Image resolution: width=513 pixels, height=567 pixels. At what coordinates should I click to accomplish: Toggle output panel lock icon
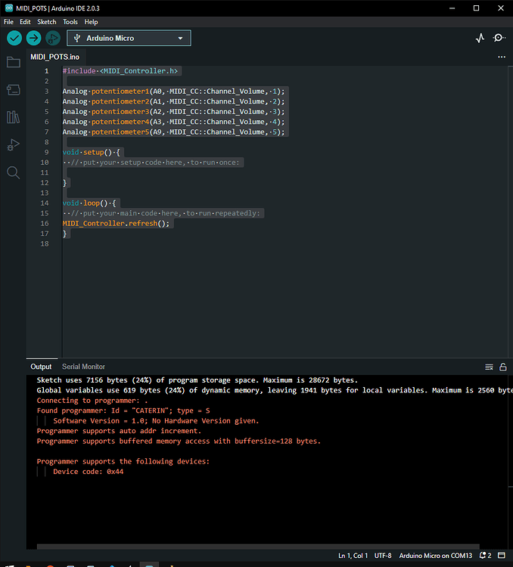pyautogui.click(x=502, y=367)
